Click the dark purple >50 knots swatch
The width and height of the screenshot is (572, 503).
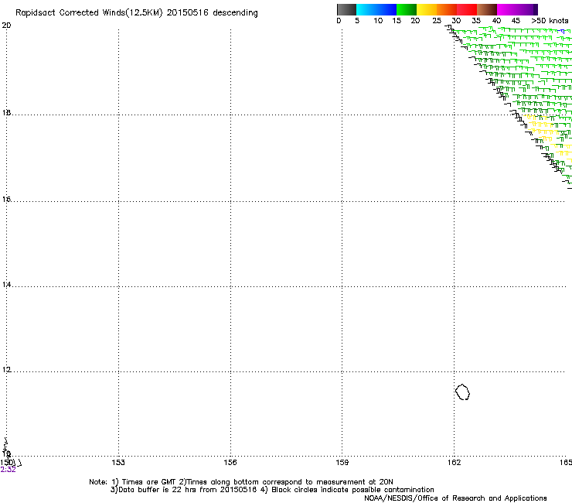pos(535,9)
